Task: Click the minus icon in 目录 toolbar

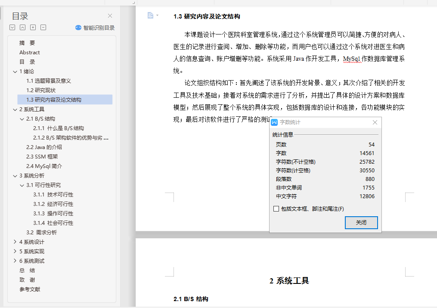Action: (x=43, y=27)
